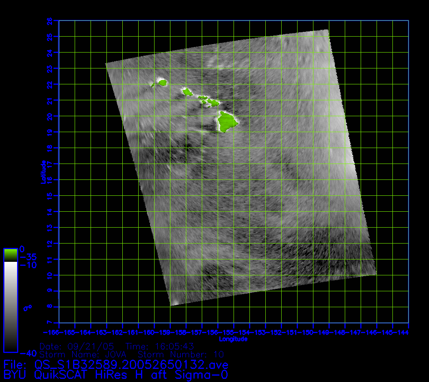The height and width of the screenshot is (382, 429).
Task: Click the sigma-0 symbol beside the color bar
Action: point(27,308)
